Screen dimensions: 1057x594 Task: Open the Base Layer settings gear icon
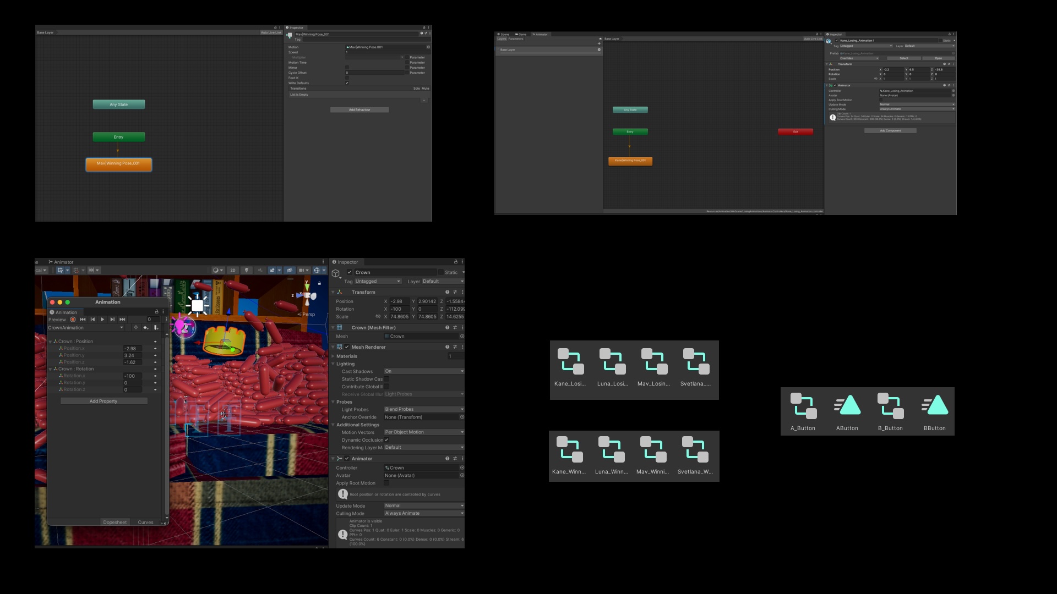[x=599, y=50]
